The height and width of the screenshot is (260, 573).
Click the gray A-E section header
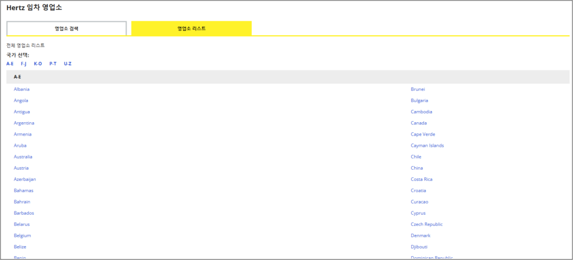pyautogui.click(x=288, y=77)
